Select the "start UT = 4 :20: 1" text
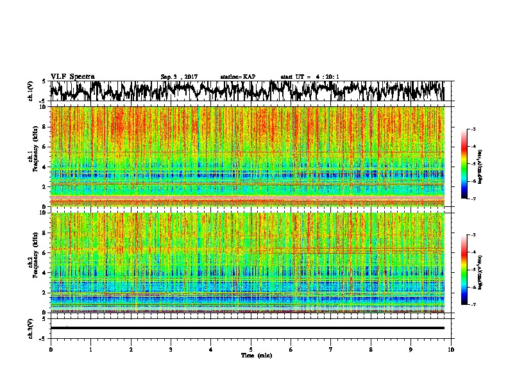 (310, 77)
